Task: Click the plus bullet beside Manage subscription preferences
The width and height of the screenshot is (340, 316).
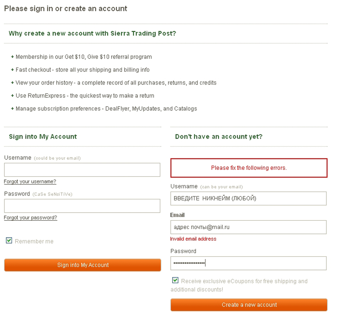Action: click(12, 109)
